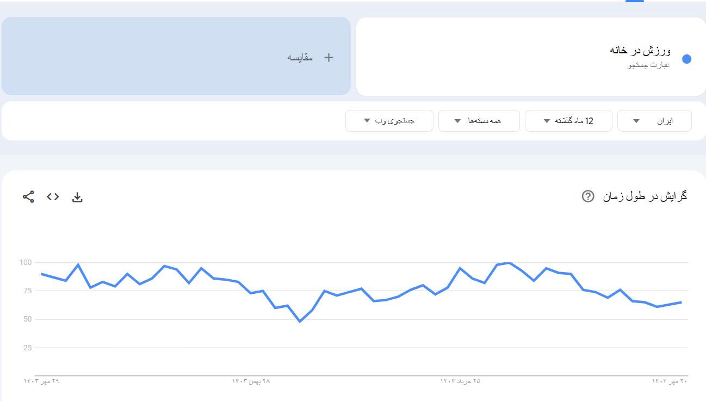Download the trends data as CSV
Screen dimensions: 706x401
pyautogui.click(x=77, y=197)
